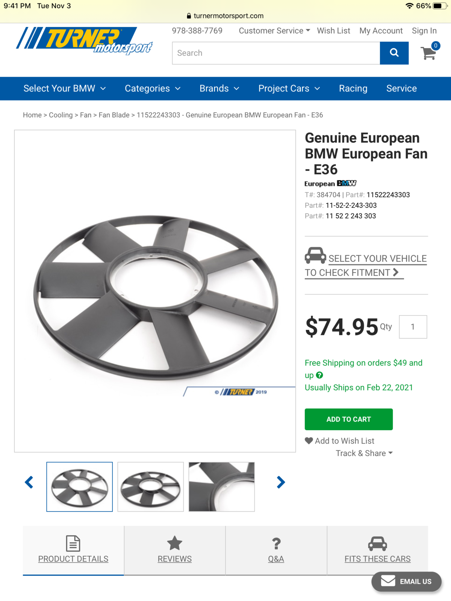
Task: Click the free shipping help question icon
Action: [x=319, y=375]
